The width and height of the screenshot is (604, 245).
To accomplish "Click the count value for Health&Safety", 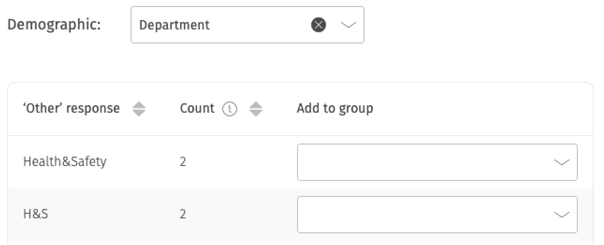I will (183, 162).
